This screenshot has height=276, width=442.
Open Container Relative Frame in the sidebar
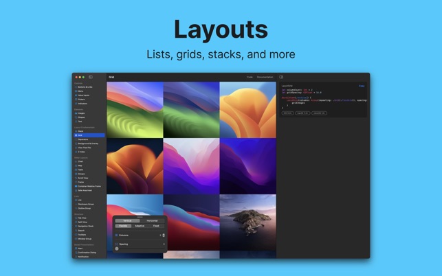tap(89, 186)
